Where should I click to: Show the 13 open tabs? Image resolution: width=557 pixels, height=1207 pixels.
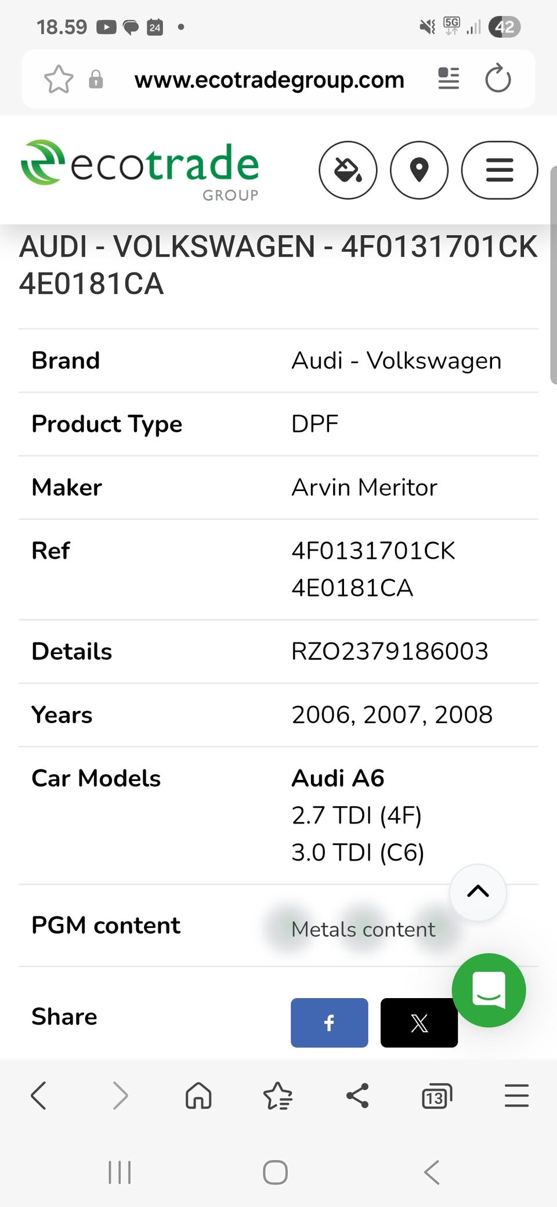(x=436, y=1096)
